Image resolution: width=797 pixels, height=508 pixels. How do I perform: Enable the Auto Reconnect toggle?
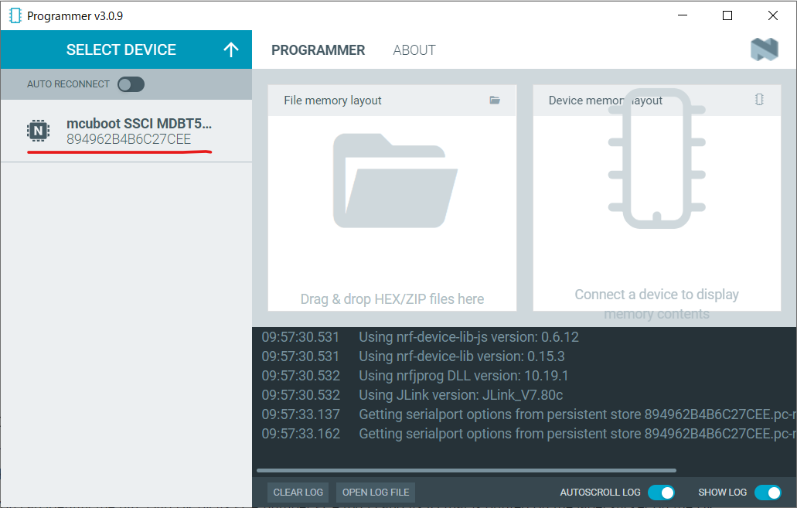coord(131,84)
